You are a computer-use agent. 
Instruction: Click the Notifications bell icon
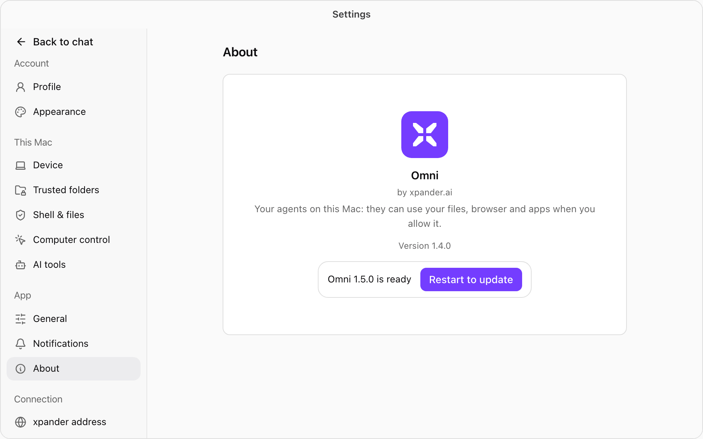point(21,344)
